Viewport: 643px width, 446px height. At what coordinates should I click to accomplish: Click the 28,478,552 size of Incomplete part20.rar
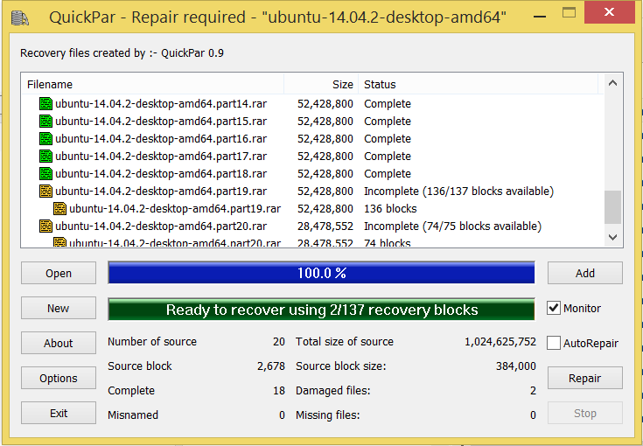325,226
